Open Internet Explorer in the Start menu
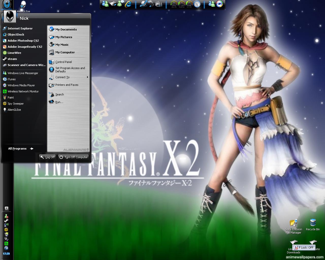The height and width of the screenshot is (260, 325). (24, 28)
